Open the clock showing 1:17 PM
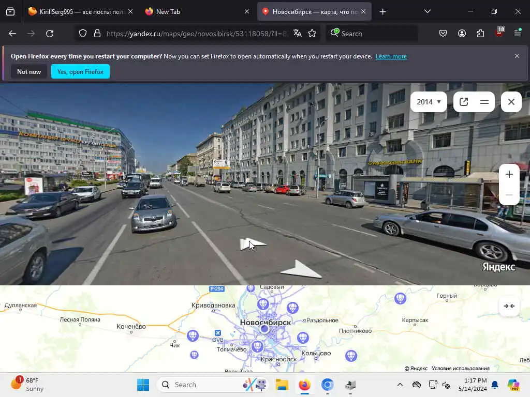Image resolution: width=530 pixels, height=397 pixels. pyautogui.click(x=473, y=385)
